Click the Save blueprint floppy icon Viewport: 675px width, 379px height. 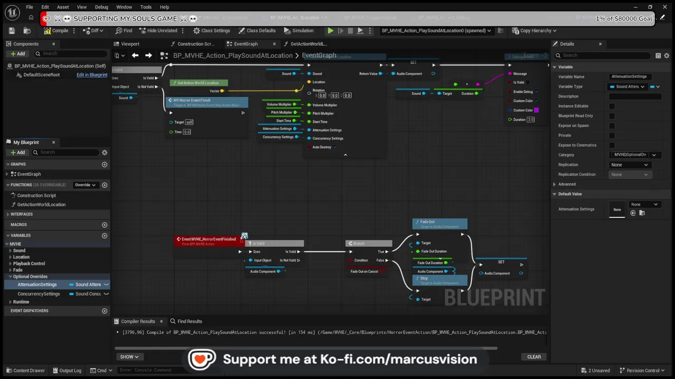point(12,31)
